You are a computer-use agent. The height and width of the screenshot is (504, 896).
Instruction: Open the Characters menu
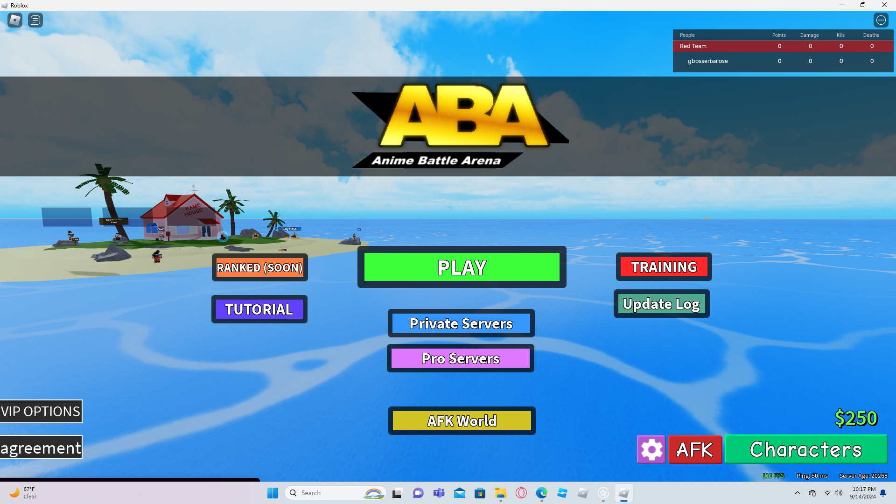pos(805,449)
